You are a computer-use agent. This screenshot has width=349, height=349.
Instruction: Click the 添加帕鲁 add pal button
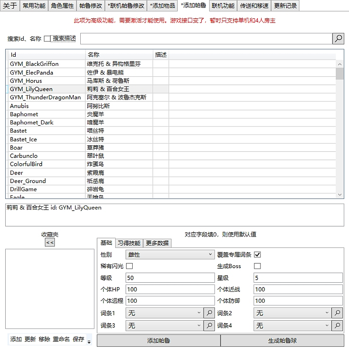coord(158,340)
